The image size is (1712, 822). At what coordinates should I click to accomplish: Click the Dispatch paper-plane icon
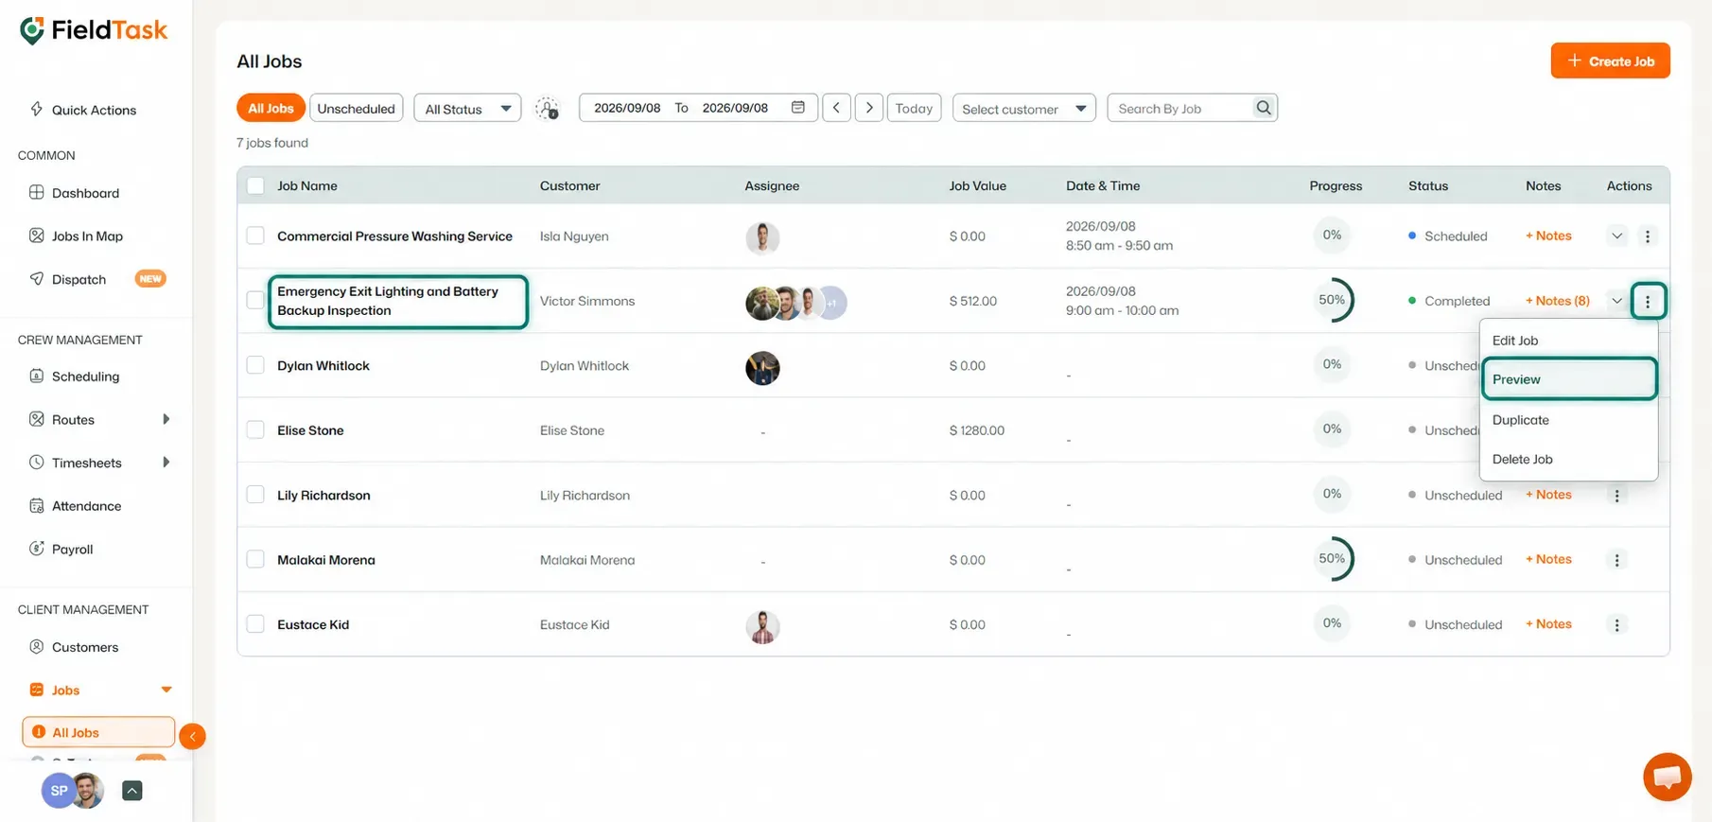37,279
